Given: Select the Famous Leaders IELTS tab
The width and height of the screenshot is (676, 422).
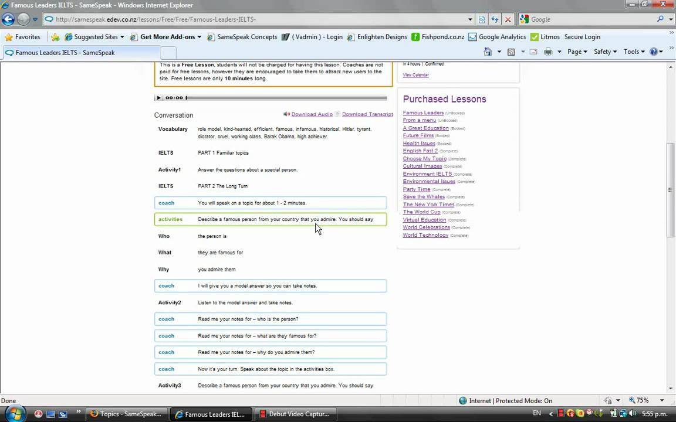Looking at the screenshot, I should [x=80, y=53].
